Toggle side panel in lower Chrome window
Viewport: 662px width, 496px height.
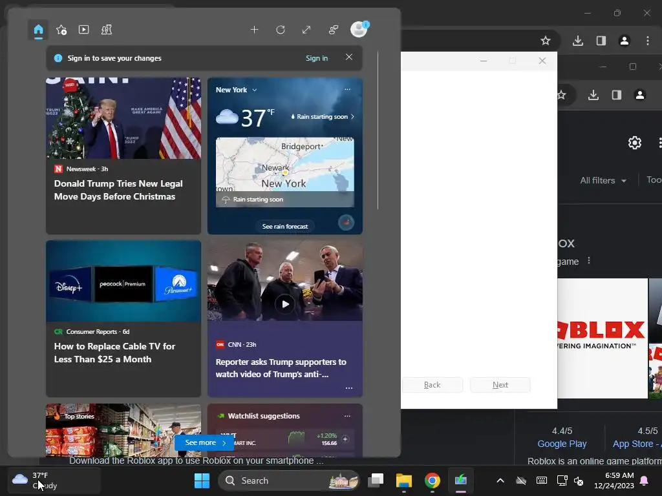tap(616, 95)
